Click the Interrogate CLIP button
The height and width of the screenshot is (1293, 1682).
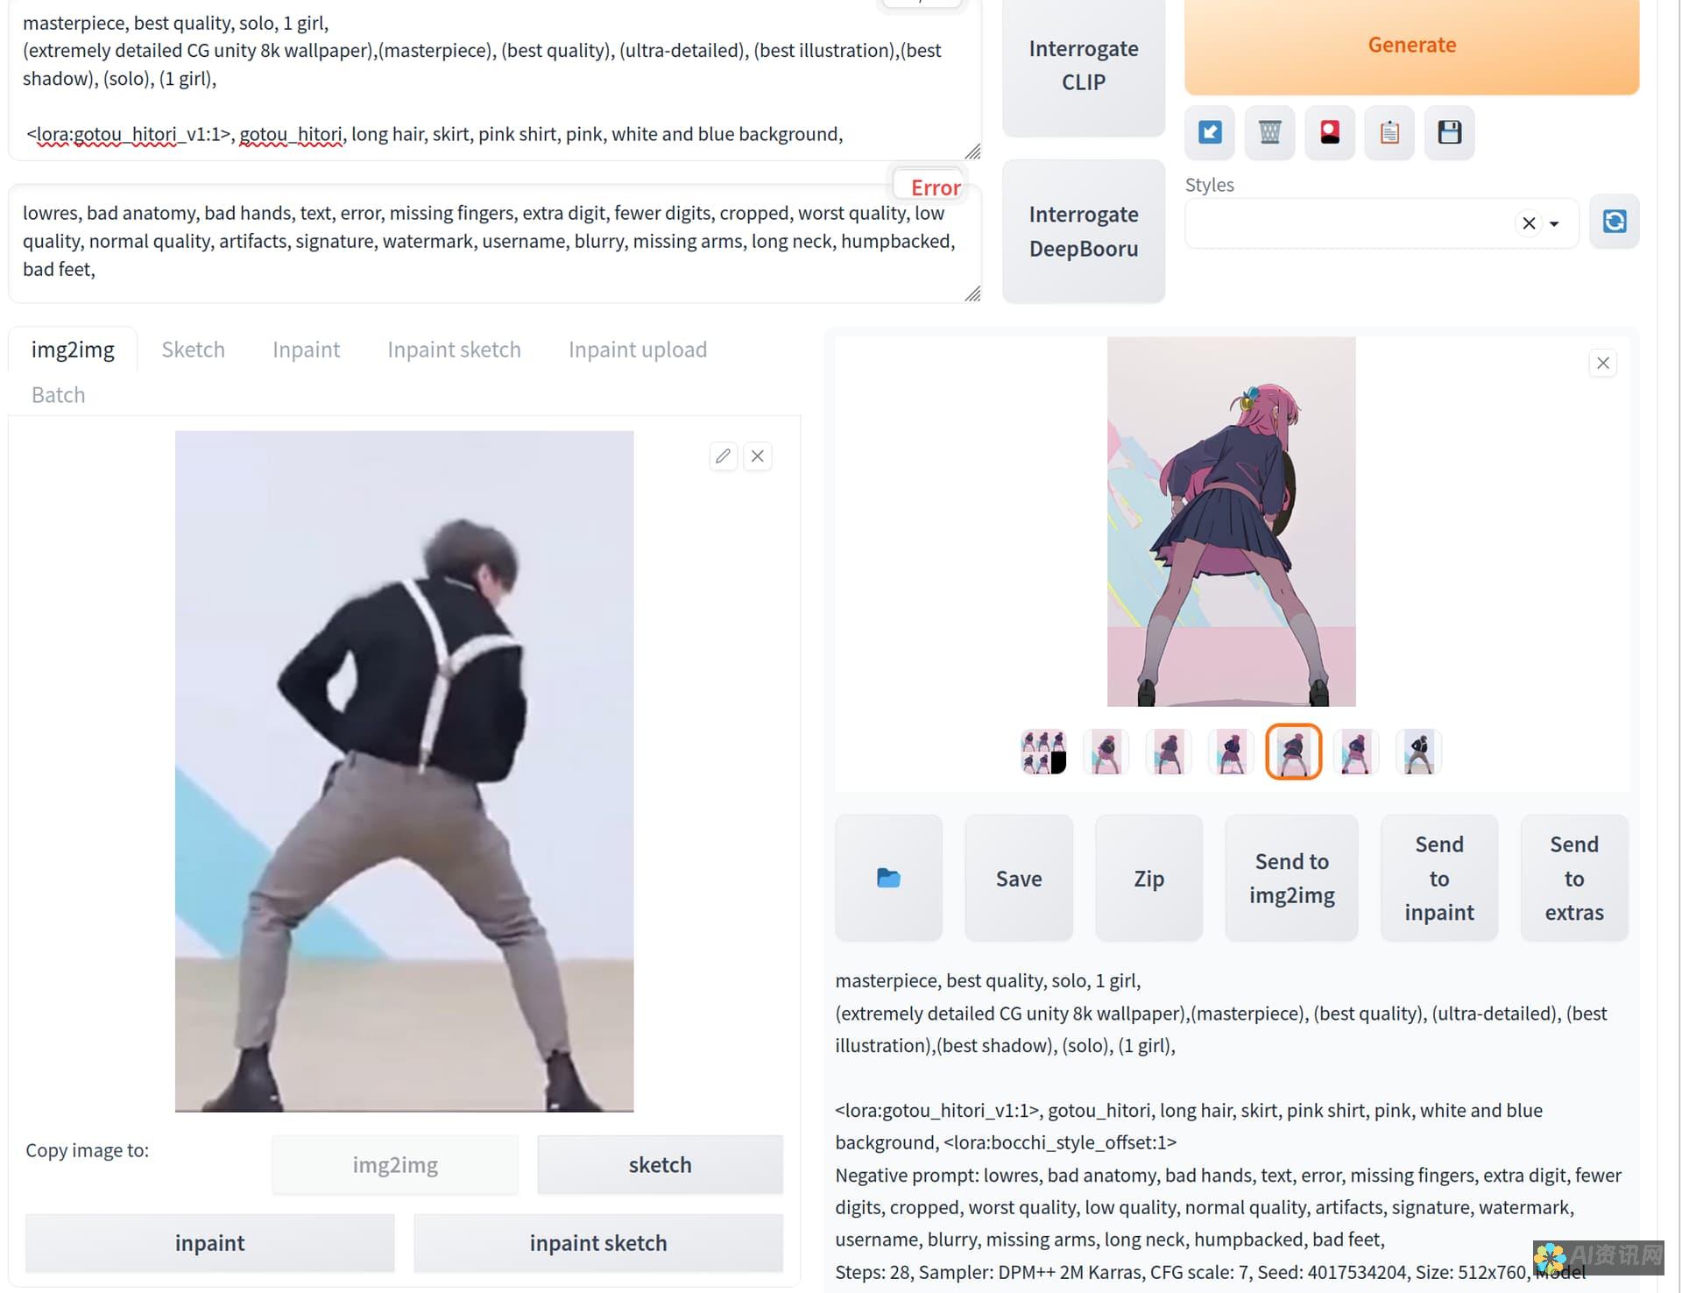[x=1084, y=64]
